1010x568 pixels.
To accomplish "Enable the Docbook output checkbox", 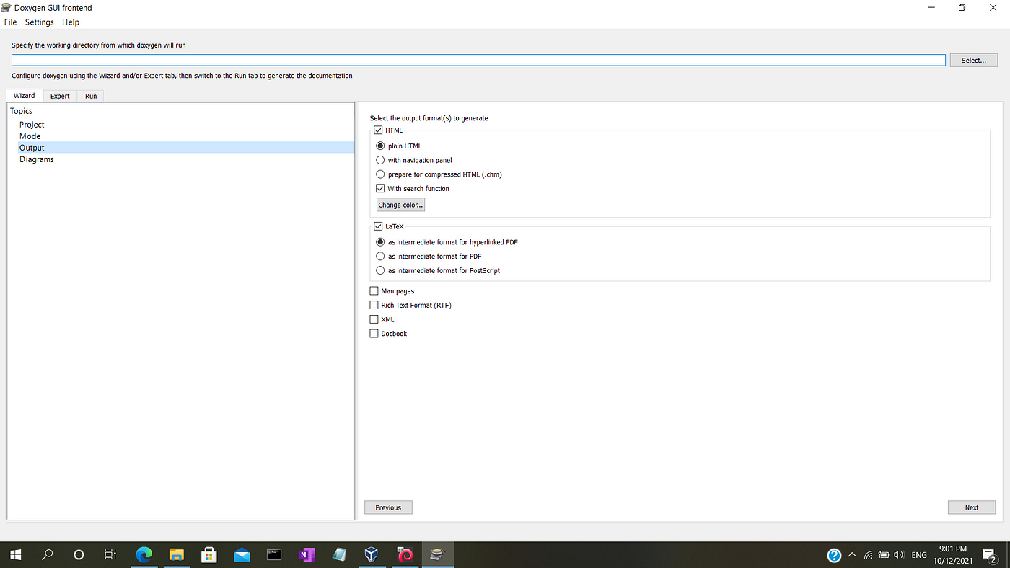I will click(374, 333).
